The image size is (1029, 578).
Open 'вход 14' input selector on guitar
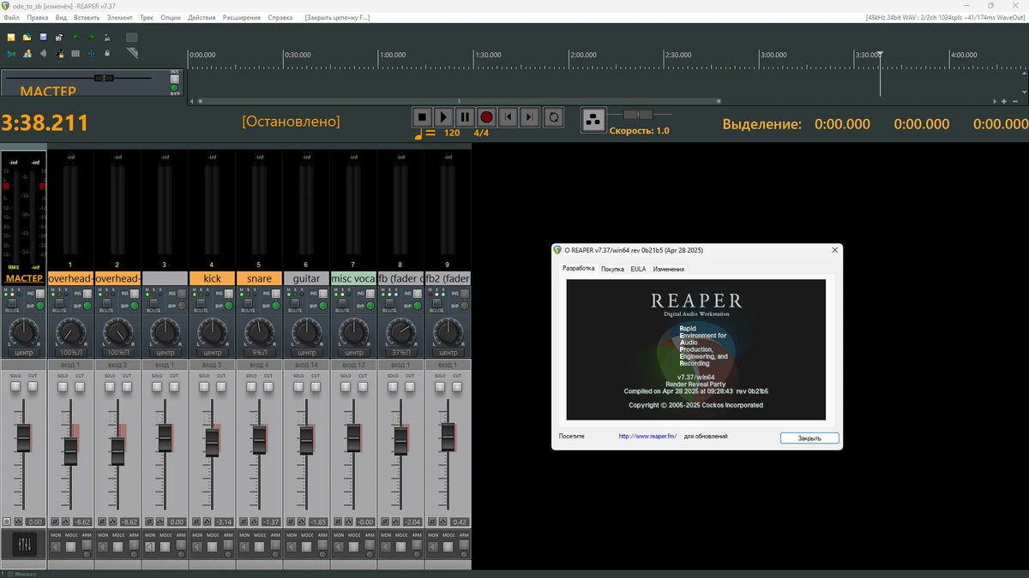306,365
